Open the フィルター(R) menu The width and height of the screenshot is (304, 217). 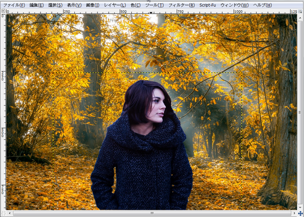pos(182,5)
